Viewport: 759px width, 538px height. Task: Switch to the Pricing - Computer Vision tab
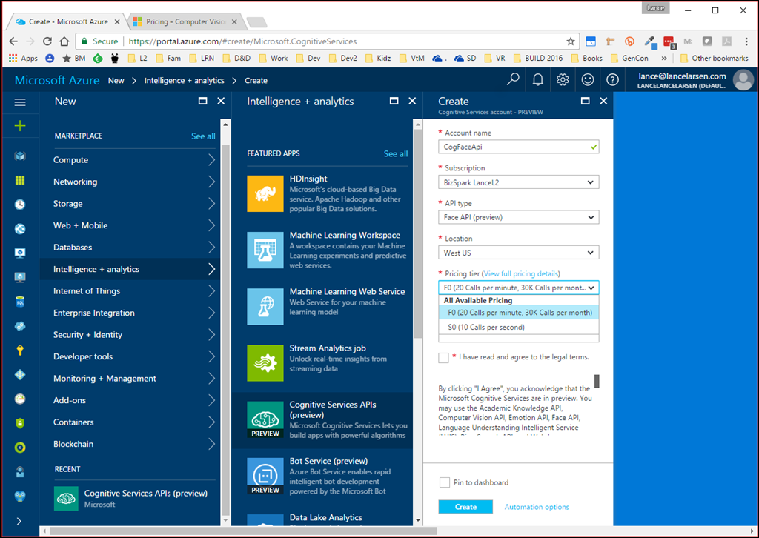186,21
